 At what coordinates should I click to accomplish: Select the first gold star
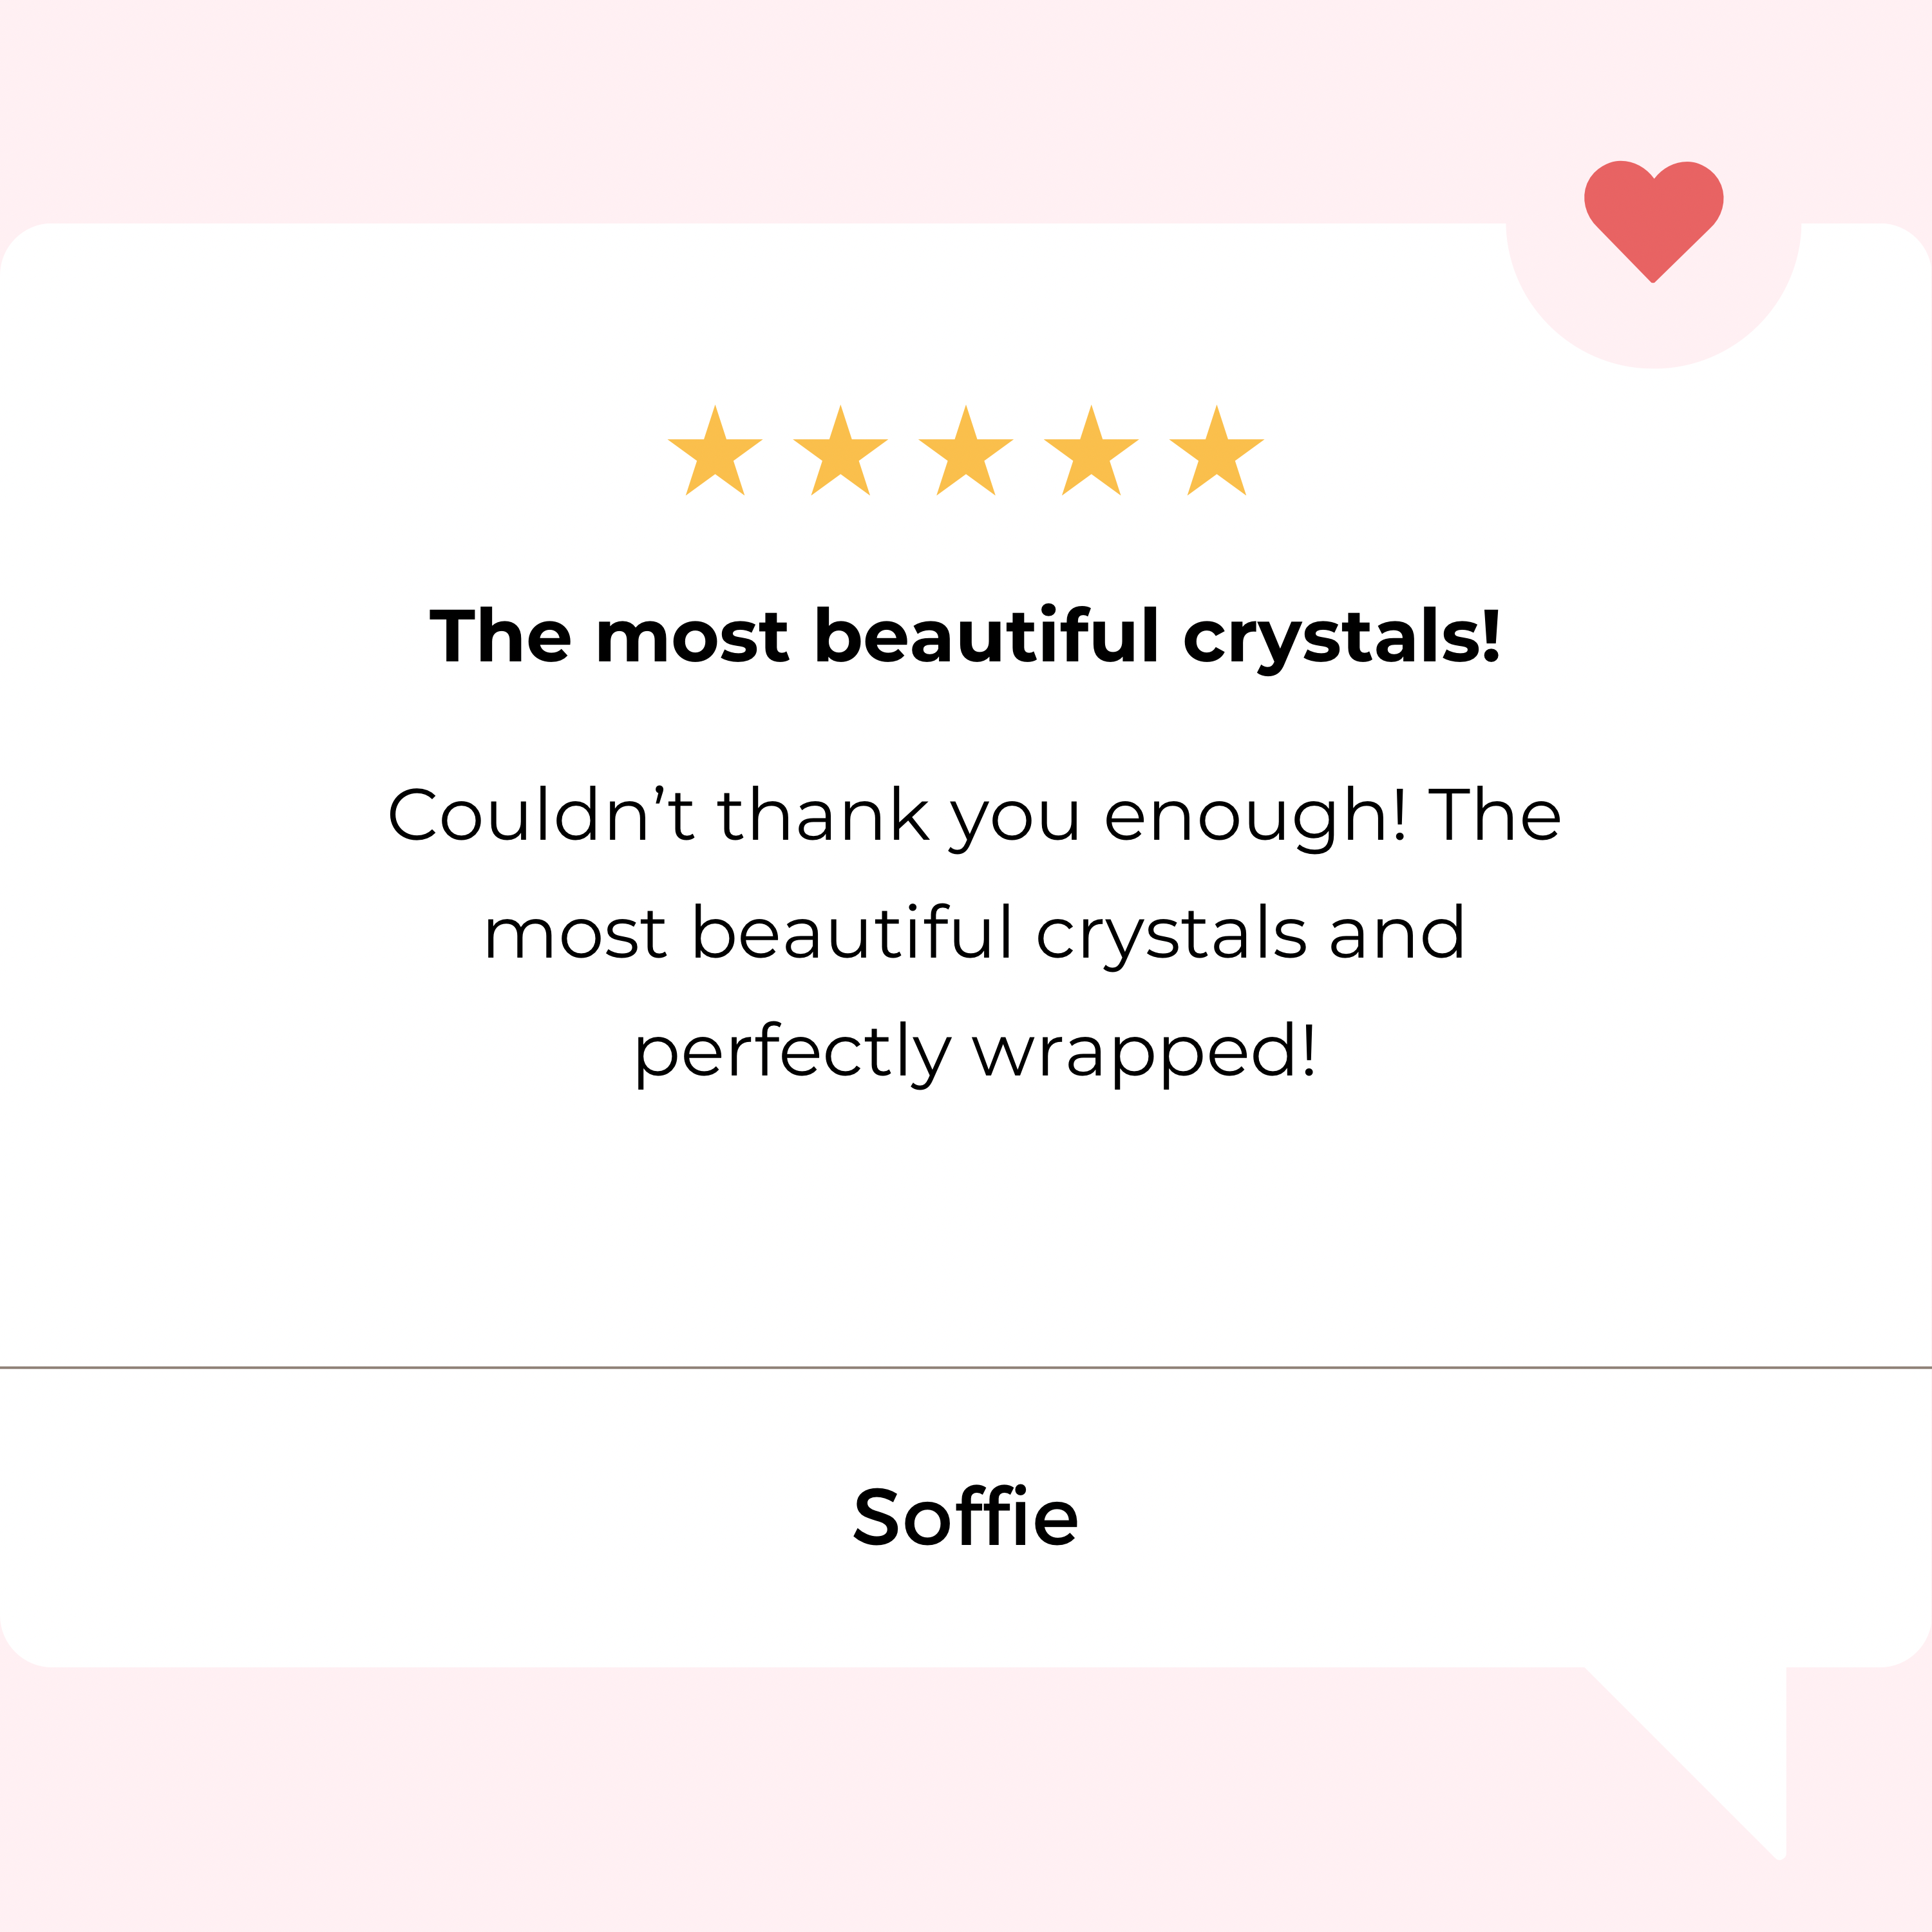[715, 452]
